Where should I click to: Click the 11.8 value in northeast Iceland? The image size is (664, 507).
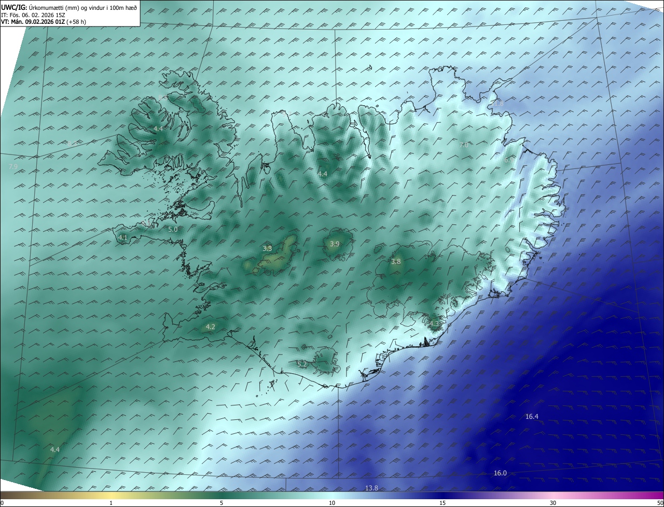pyautogui.click(x=496, y=103)
